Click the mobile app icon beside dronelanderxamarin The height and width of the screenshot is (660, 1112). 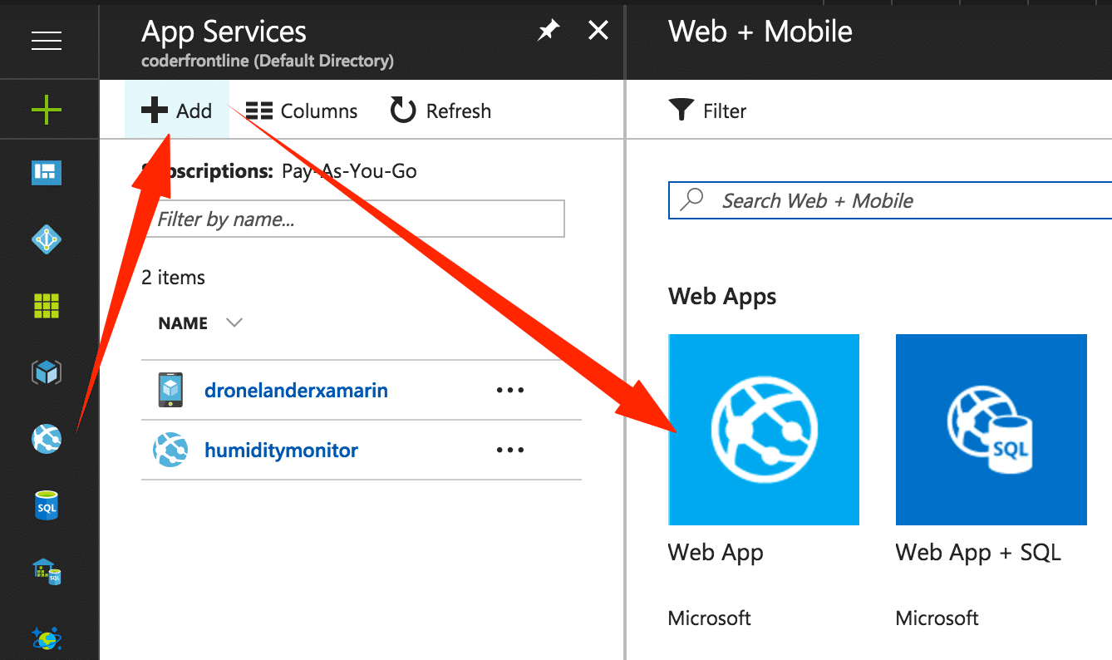coord(170,390)
